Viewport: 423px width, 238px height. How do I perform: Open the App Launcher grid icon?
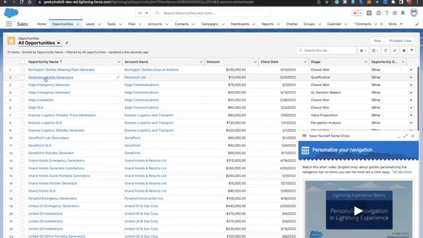9,24
